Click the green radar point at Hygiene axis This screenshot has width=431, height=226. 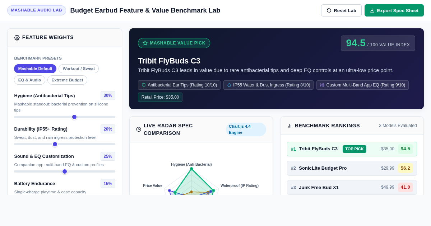click(191, 169)
